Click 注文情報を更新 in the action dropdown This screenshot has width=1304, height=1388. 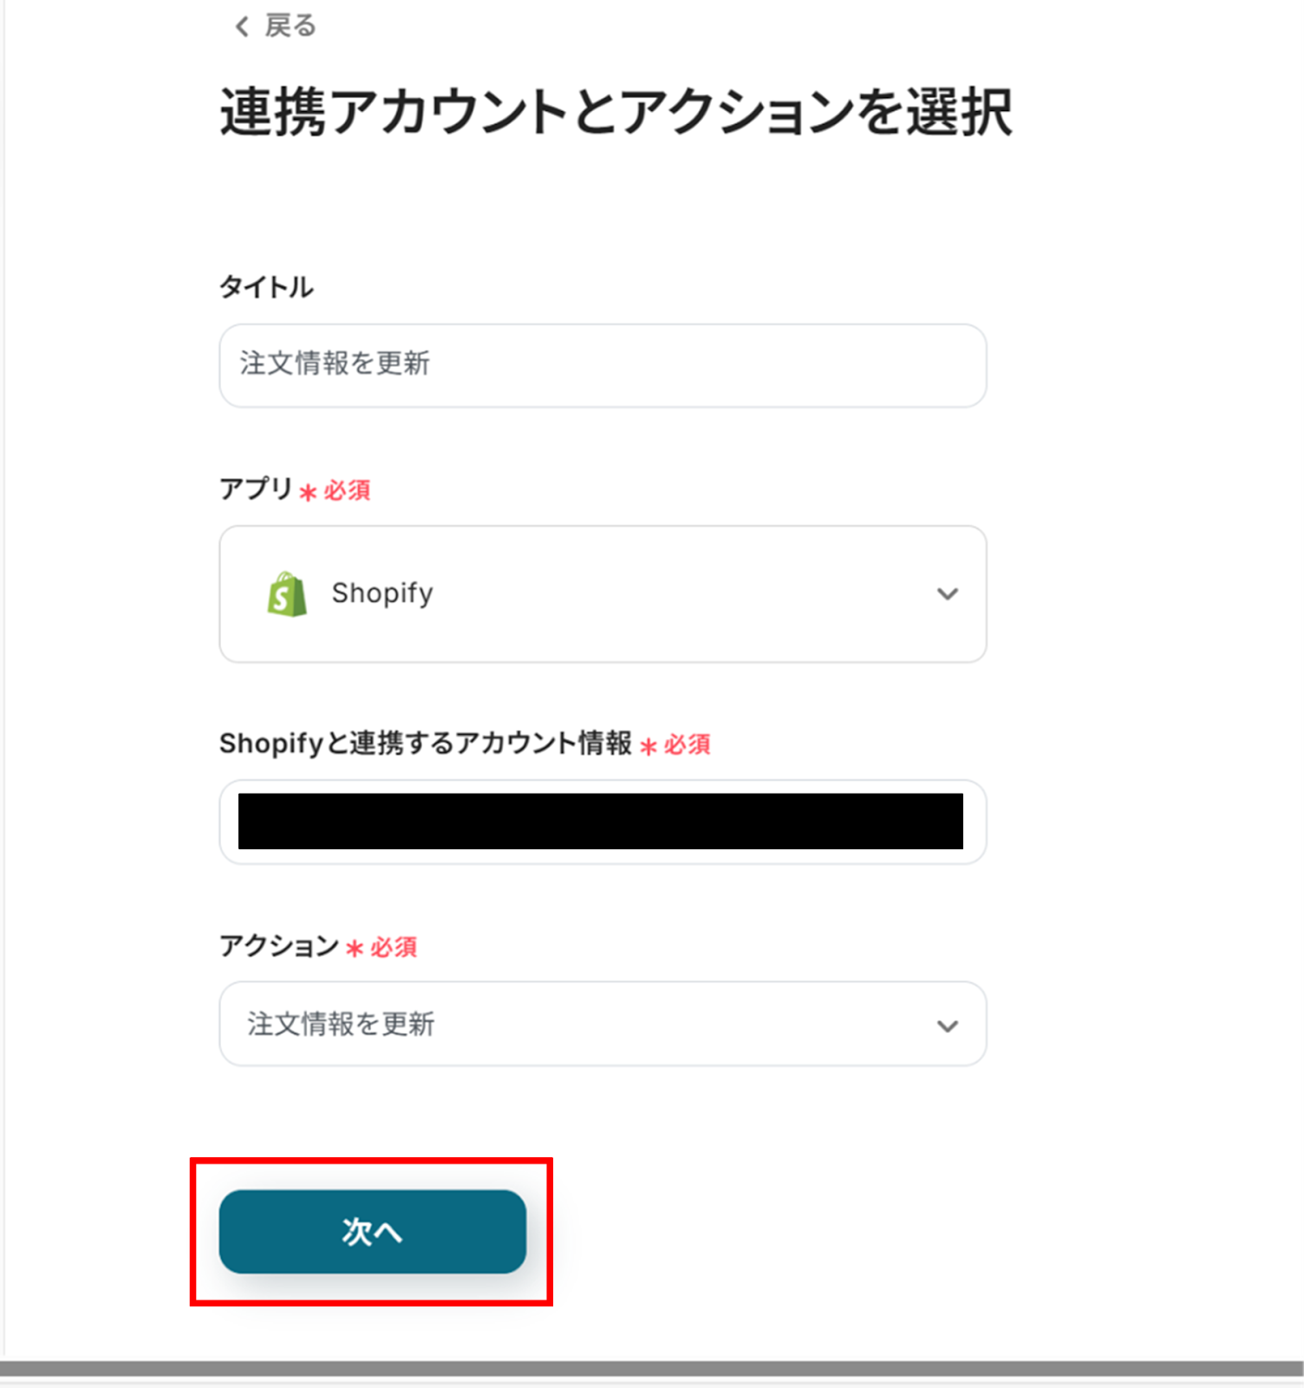pyautogui.click(x=341, y=1025)
